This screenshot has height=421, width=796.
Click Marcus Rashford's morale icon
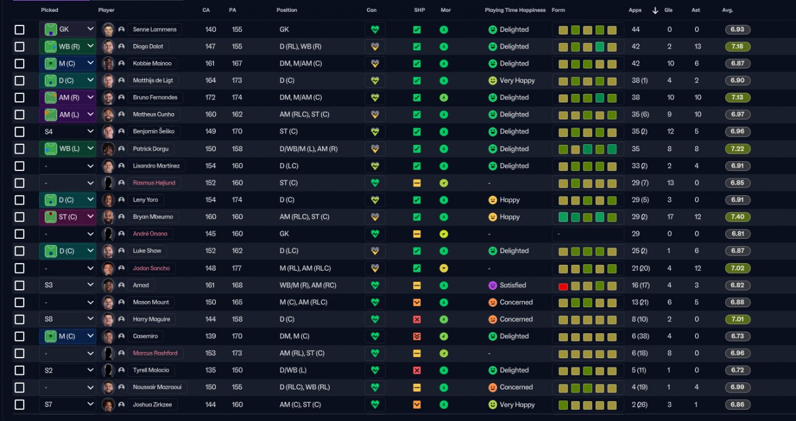[x=443, y=353]
